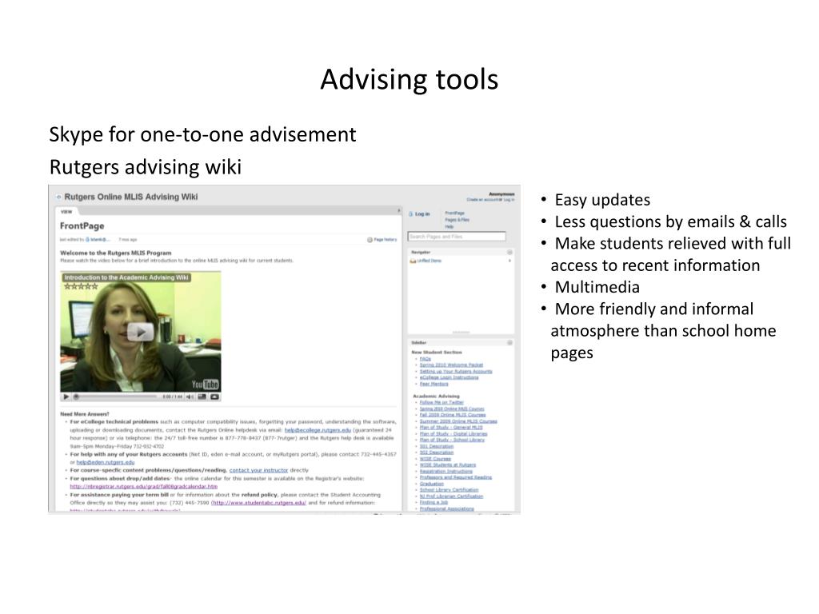The width and height of the screenshot is (819, 614).
Task: Open the Graduation link
Action: (431, 484)
